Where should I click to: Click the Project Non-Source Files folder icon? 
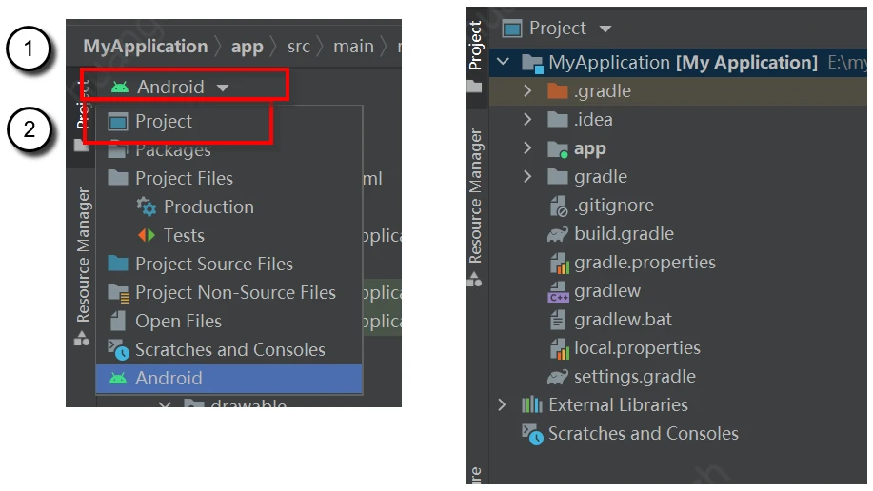pos(119,293)
